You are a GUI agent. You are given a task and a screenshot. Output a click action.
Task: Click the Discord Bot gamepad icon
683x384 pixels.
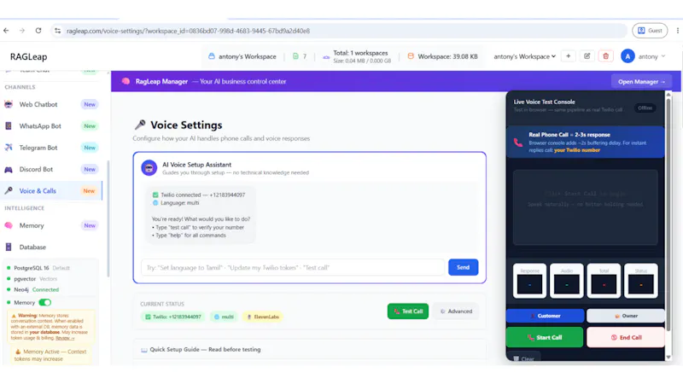[9, 169]
